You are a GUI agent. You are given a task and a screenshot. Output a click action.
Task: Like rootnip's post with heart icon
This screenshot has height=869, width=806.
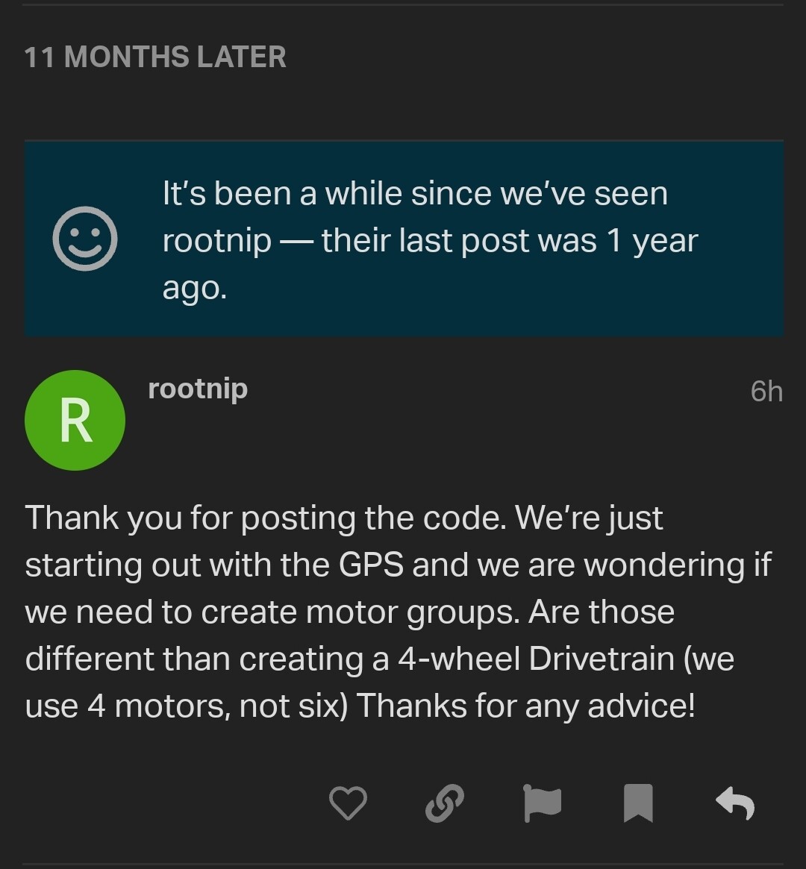[x=348, y=803]
